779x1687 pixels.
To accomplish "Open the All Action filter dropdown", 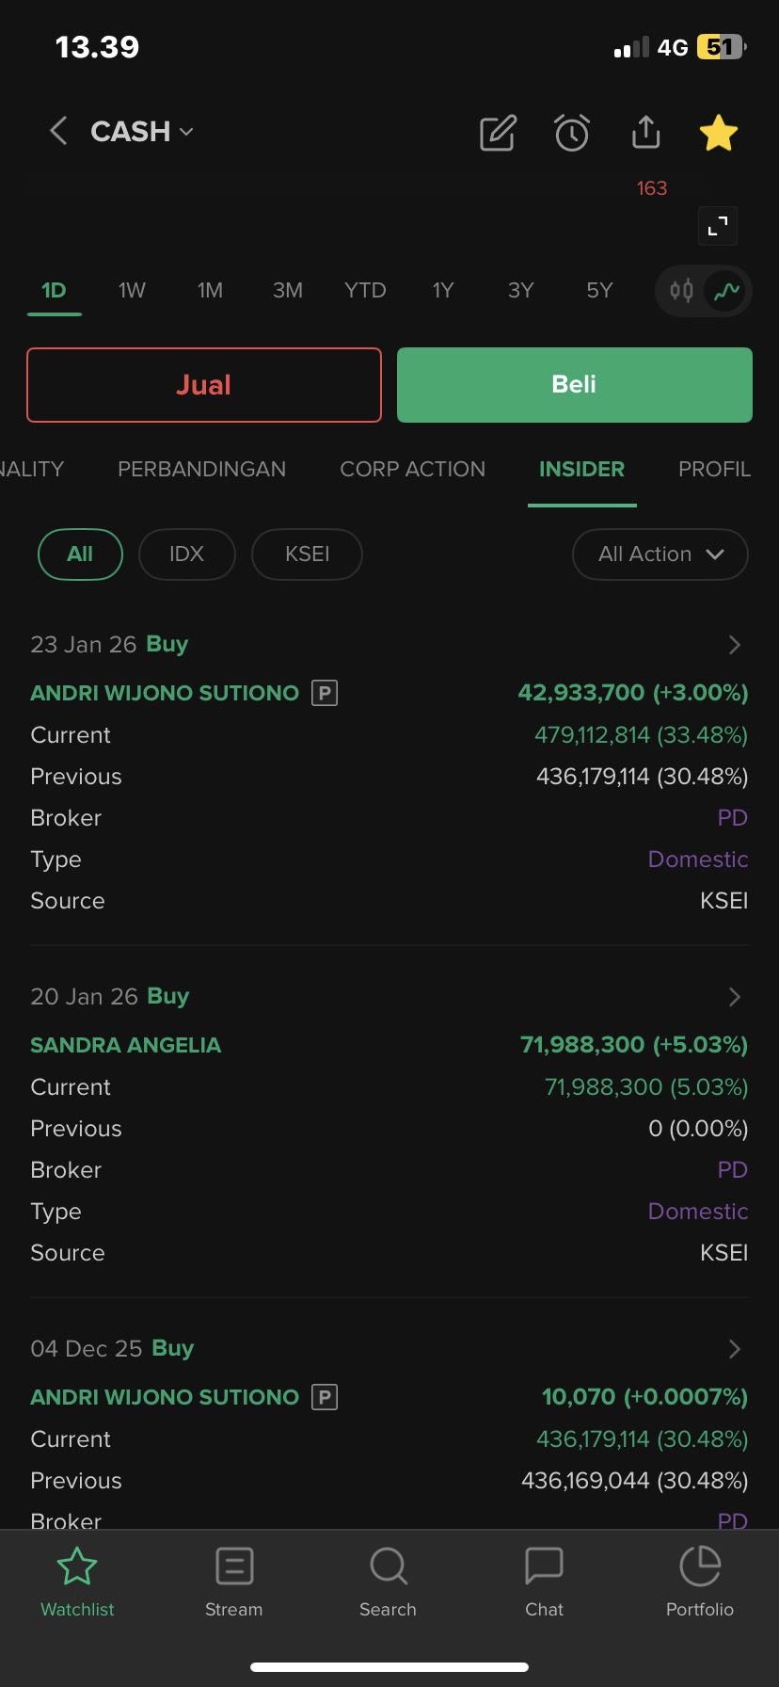I will click(660, 554).
